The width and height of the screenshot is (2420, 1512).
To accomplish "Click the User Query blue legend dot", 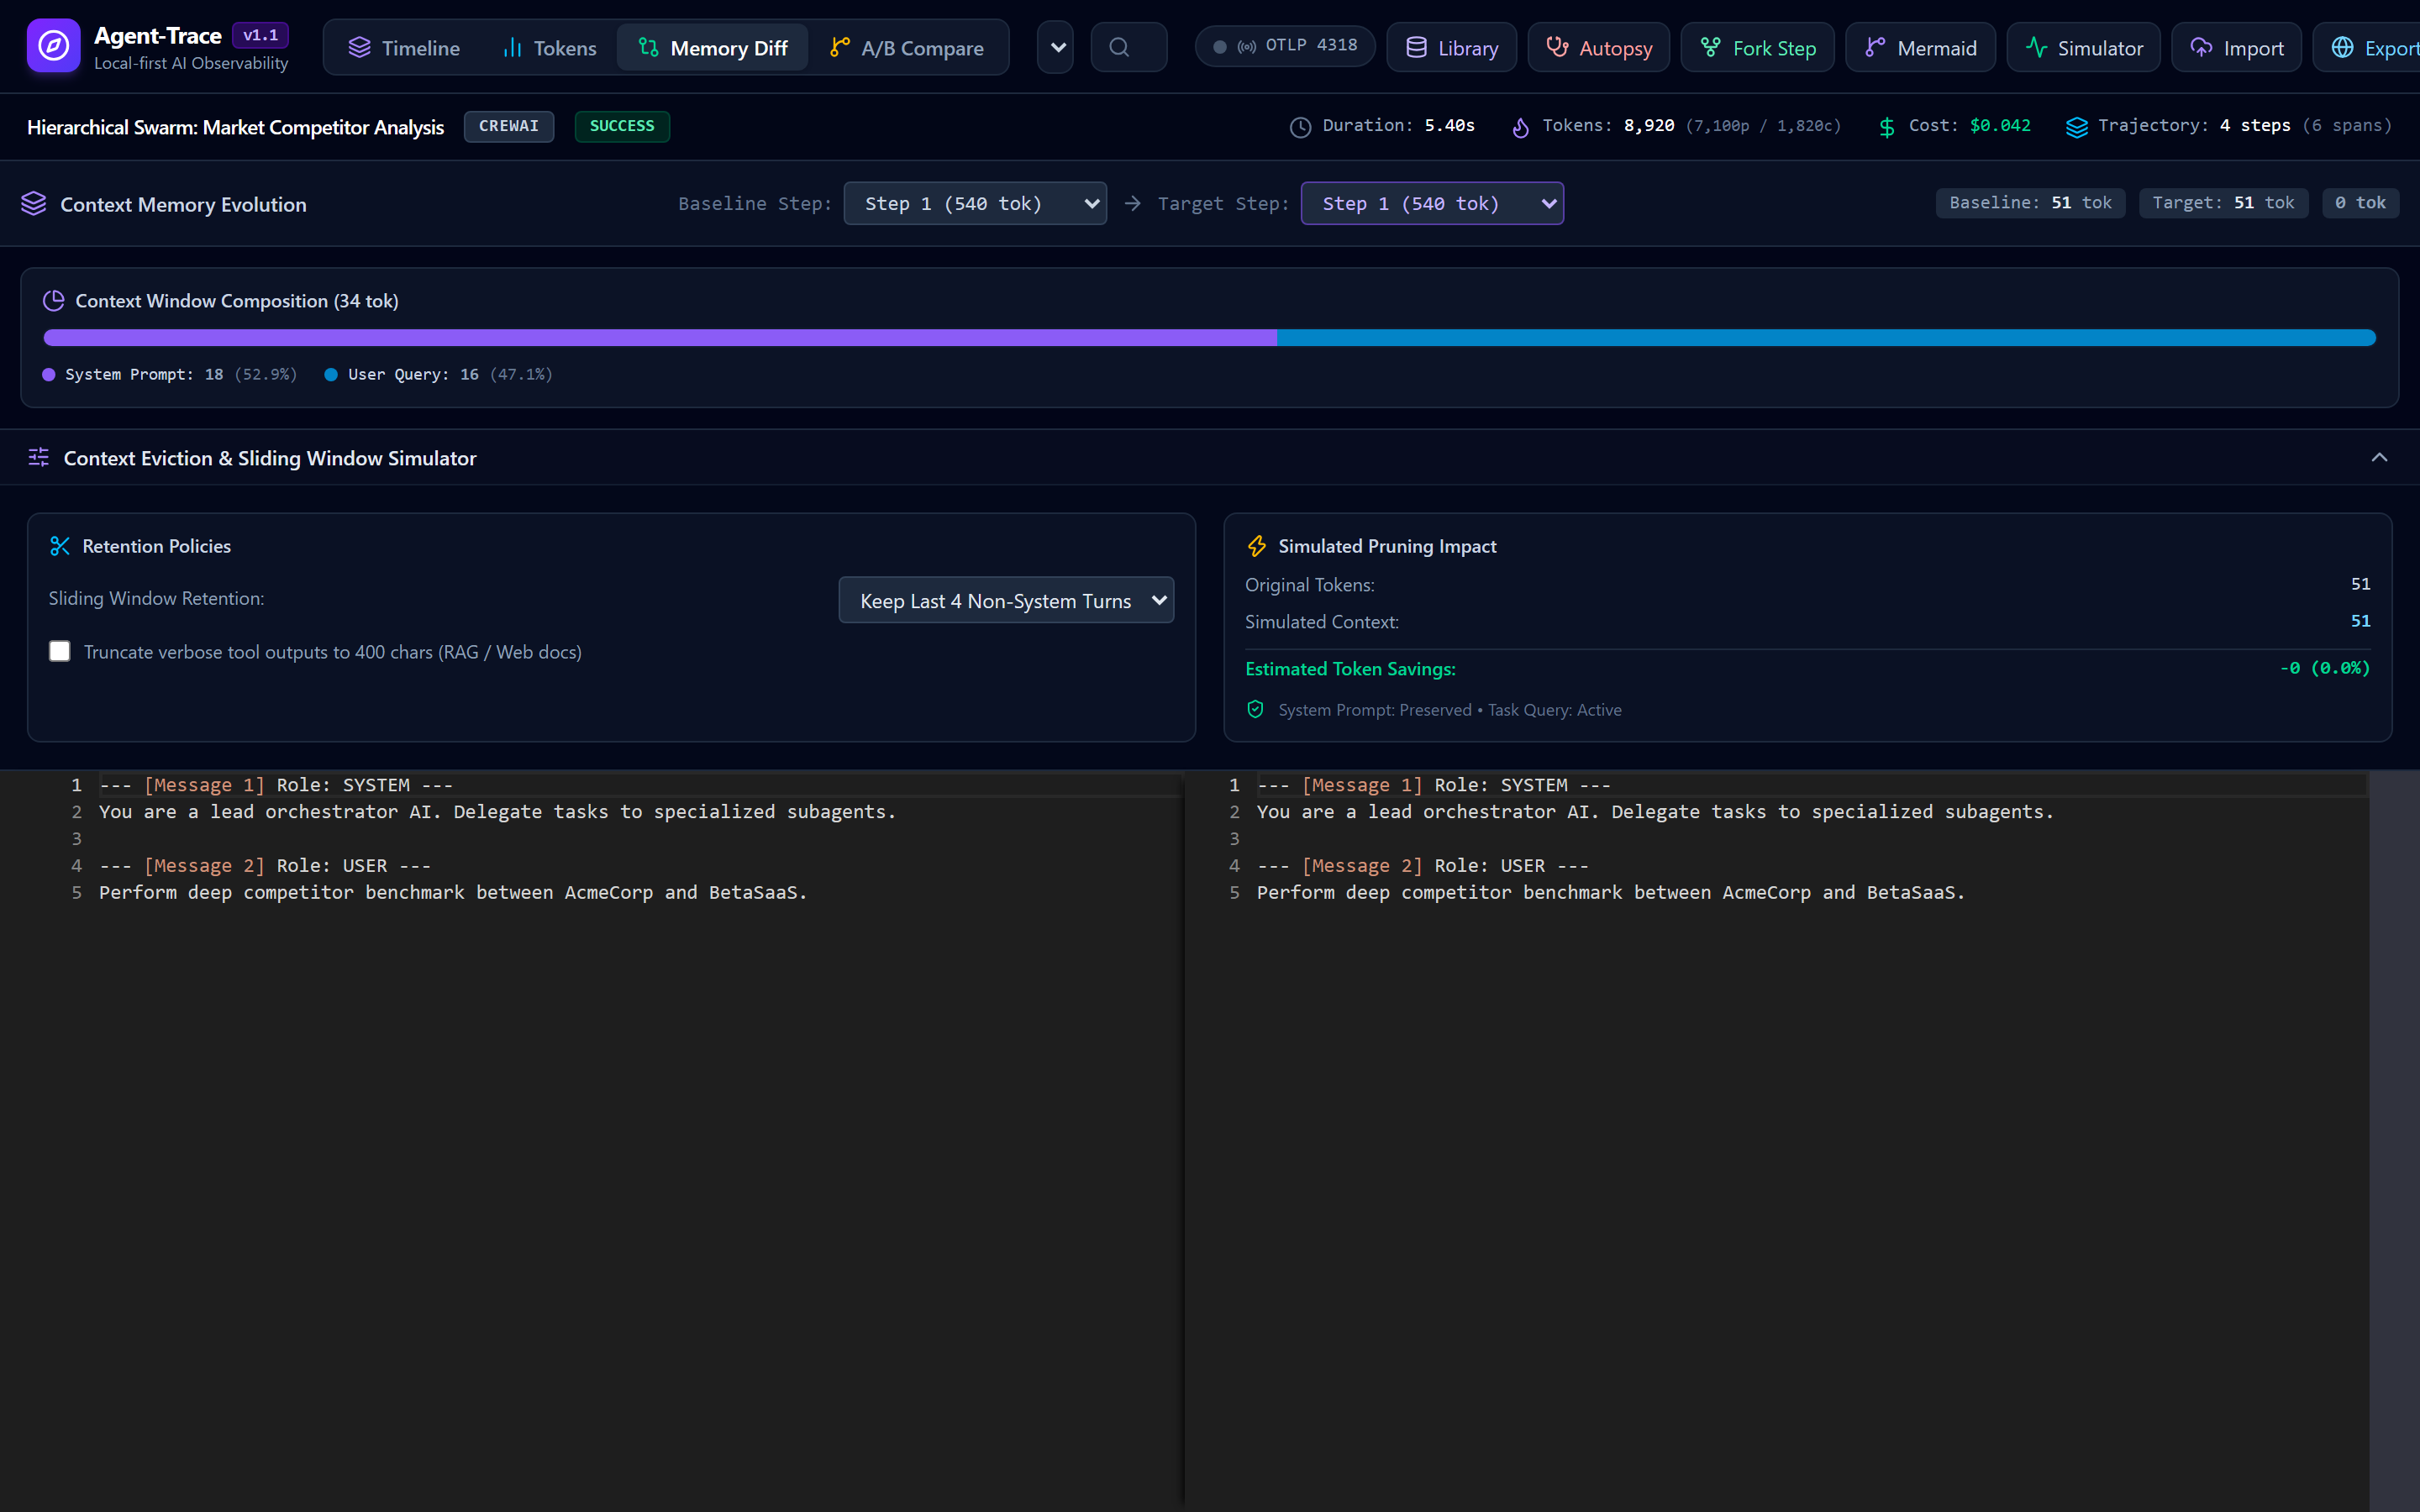I will tap(331, 375).
